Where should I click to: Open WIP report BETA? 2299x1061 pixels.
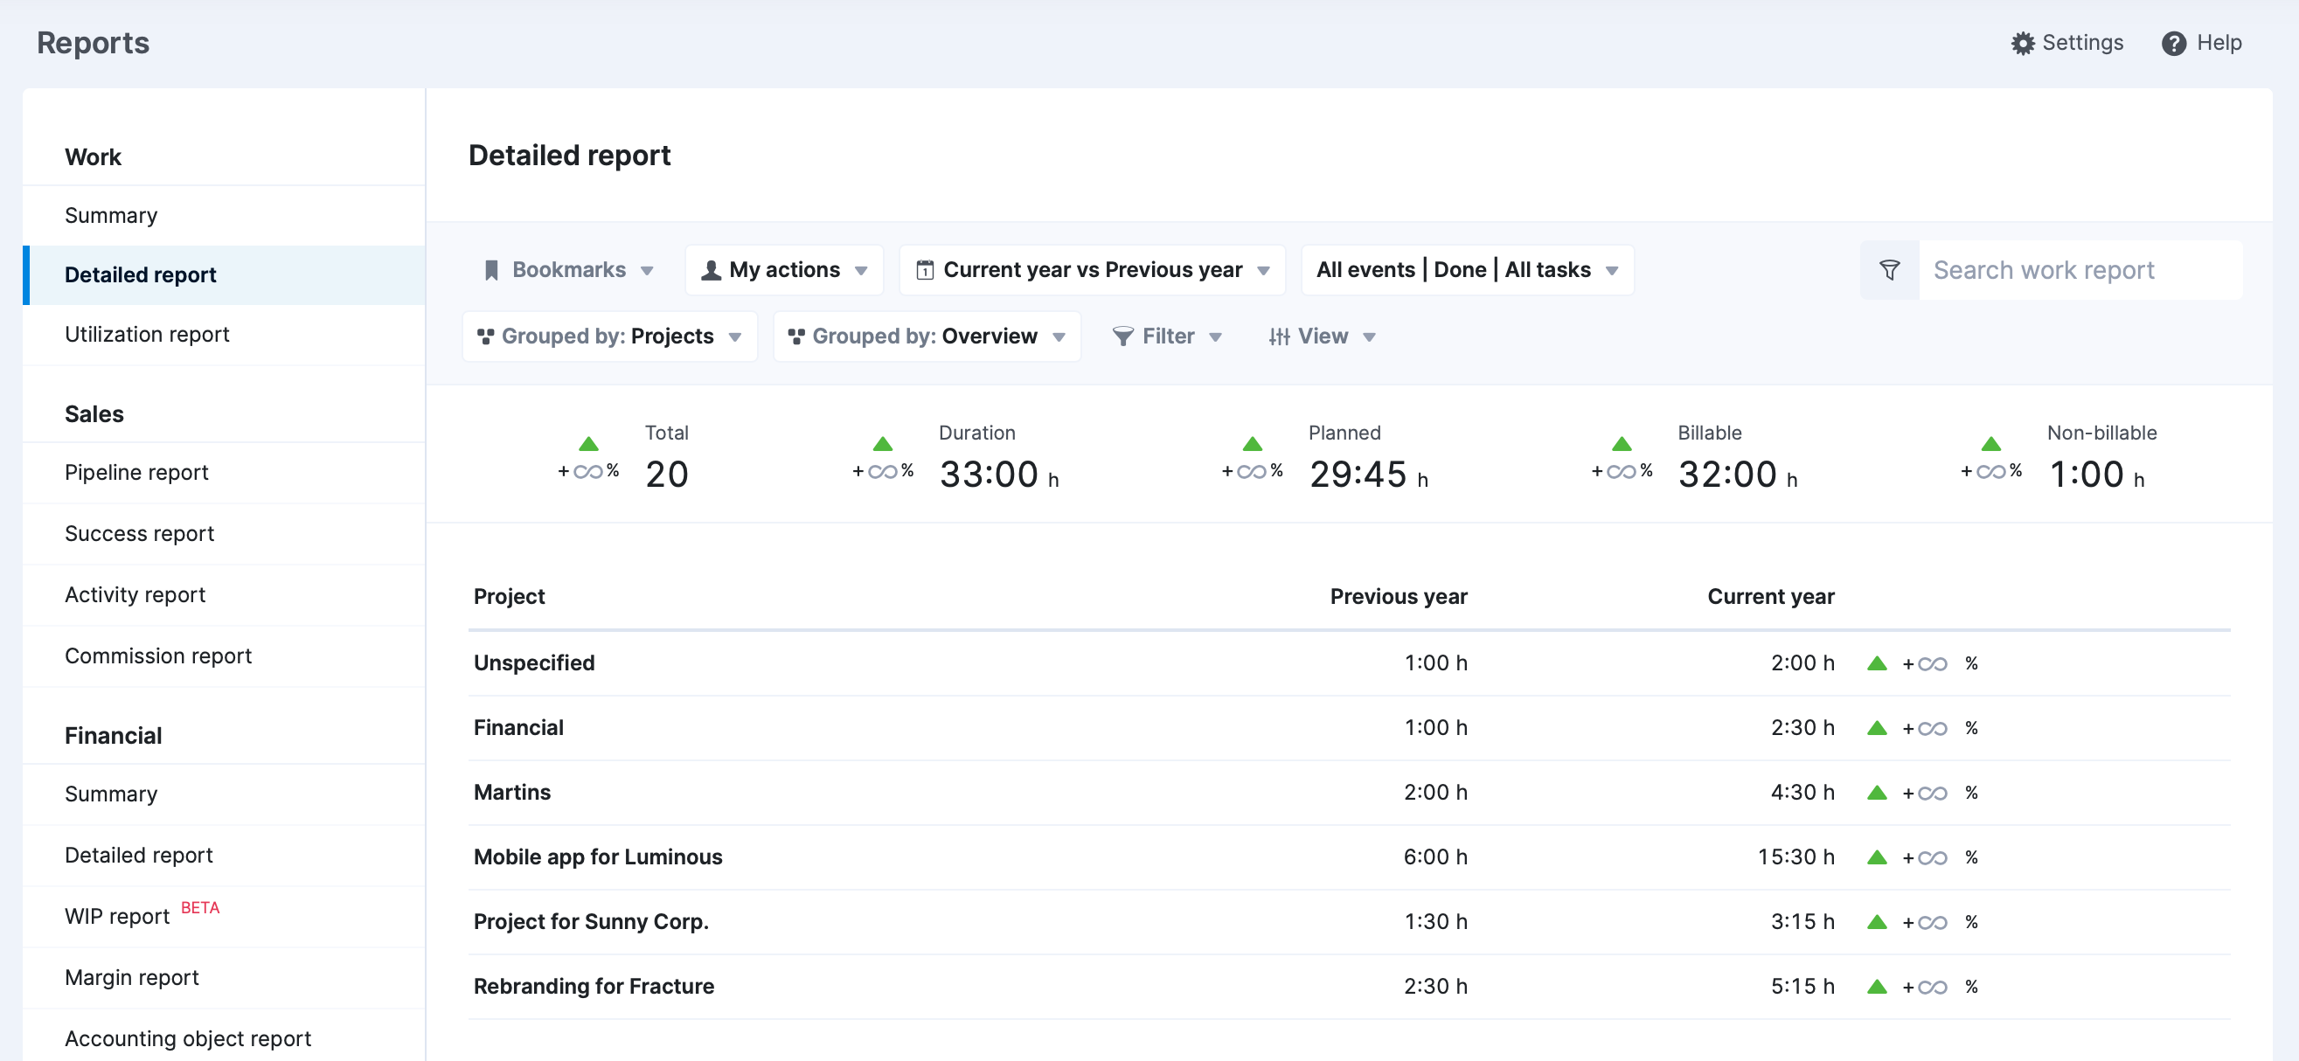(x=224, y=917)
